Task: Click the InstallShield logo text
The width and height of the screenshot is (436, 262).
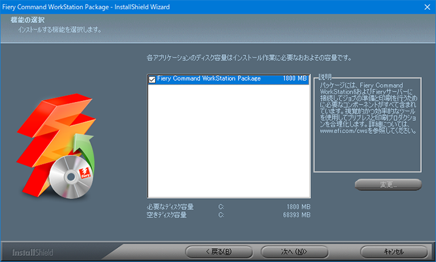Action: click(32, 253)
